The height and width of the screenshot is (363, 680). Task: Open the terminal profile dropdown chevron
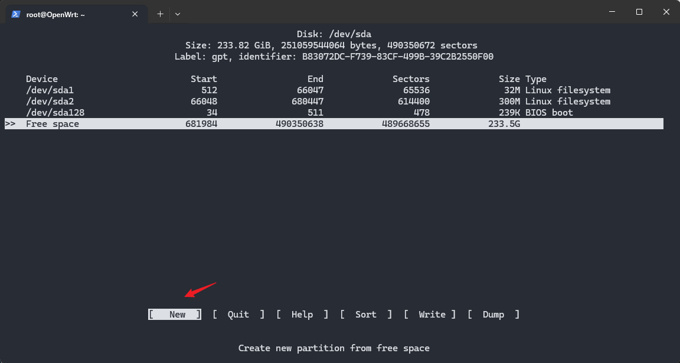pyautogui.click(x=177, y=14)
